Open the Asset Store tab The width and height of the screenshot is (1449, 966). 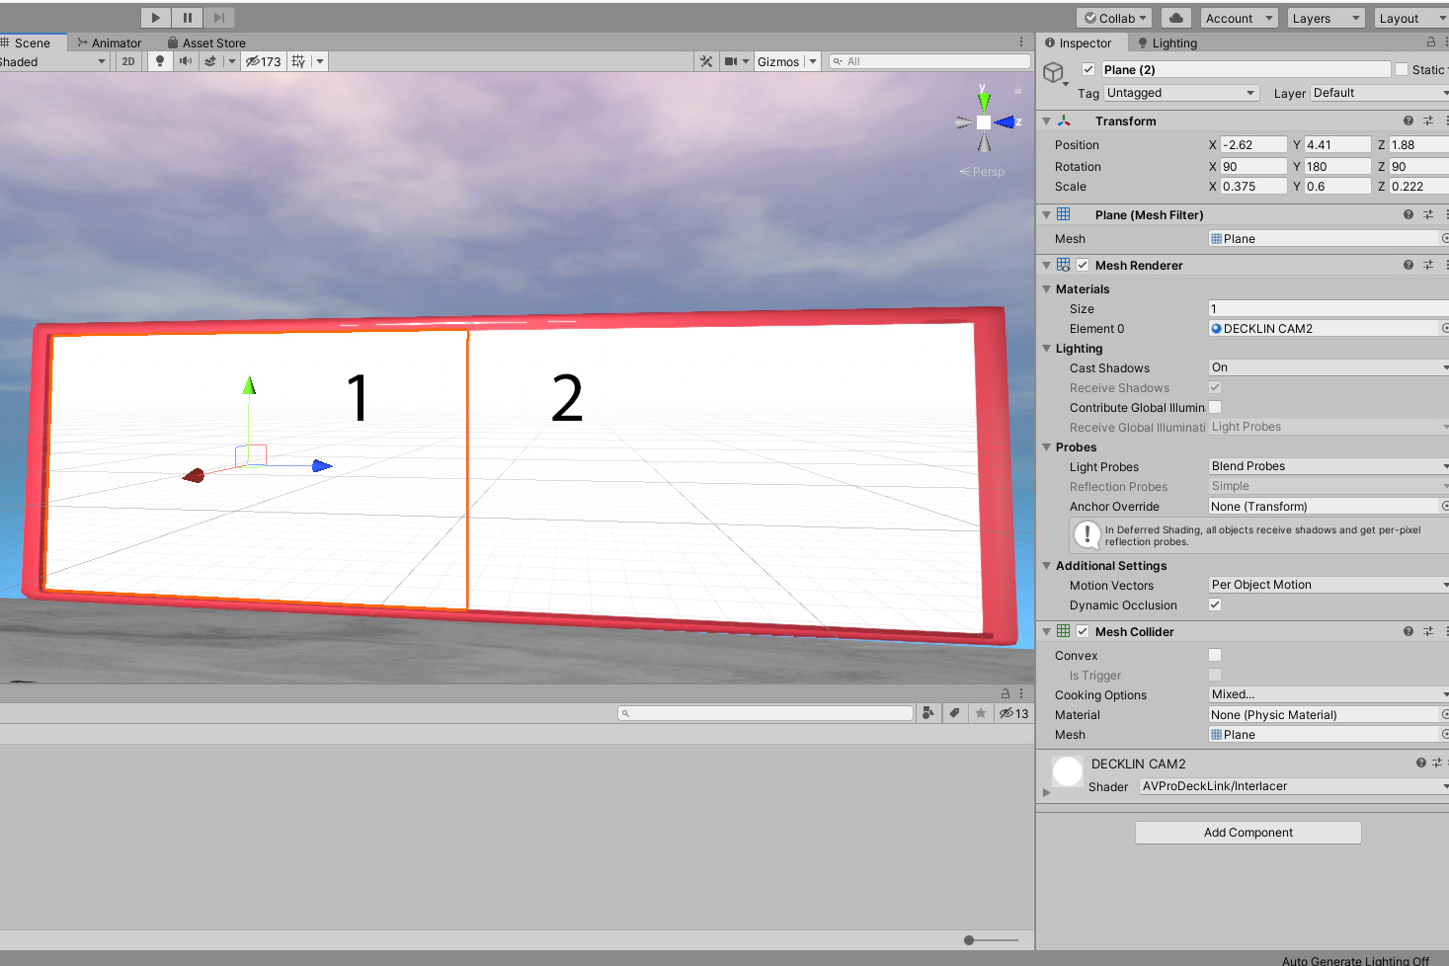206,42
